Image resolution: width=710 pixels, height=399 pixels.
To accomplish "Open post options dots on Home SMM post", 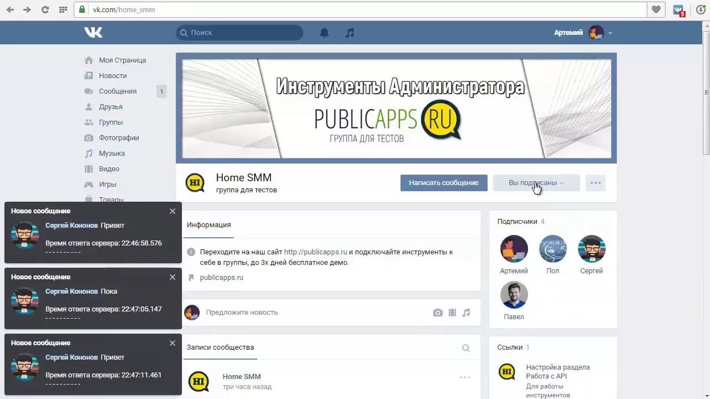I will coord(465,377).
